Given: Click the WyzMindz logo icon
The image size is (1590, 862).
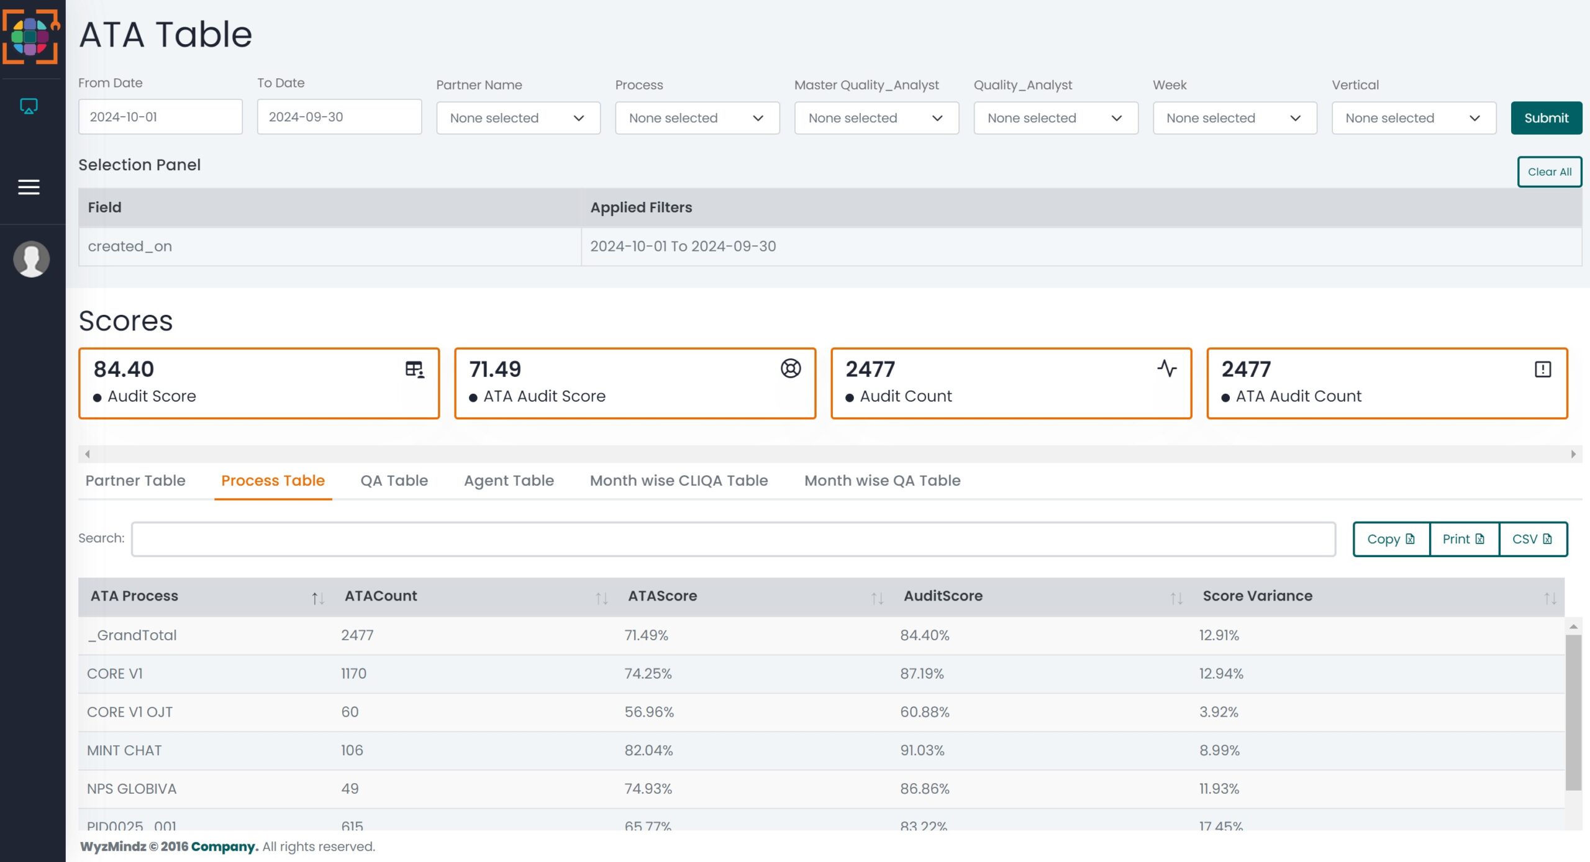Looking at the screenshot, I should click(x=31, y=36).
